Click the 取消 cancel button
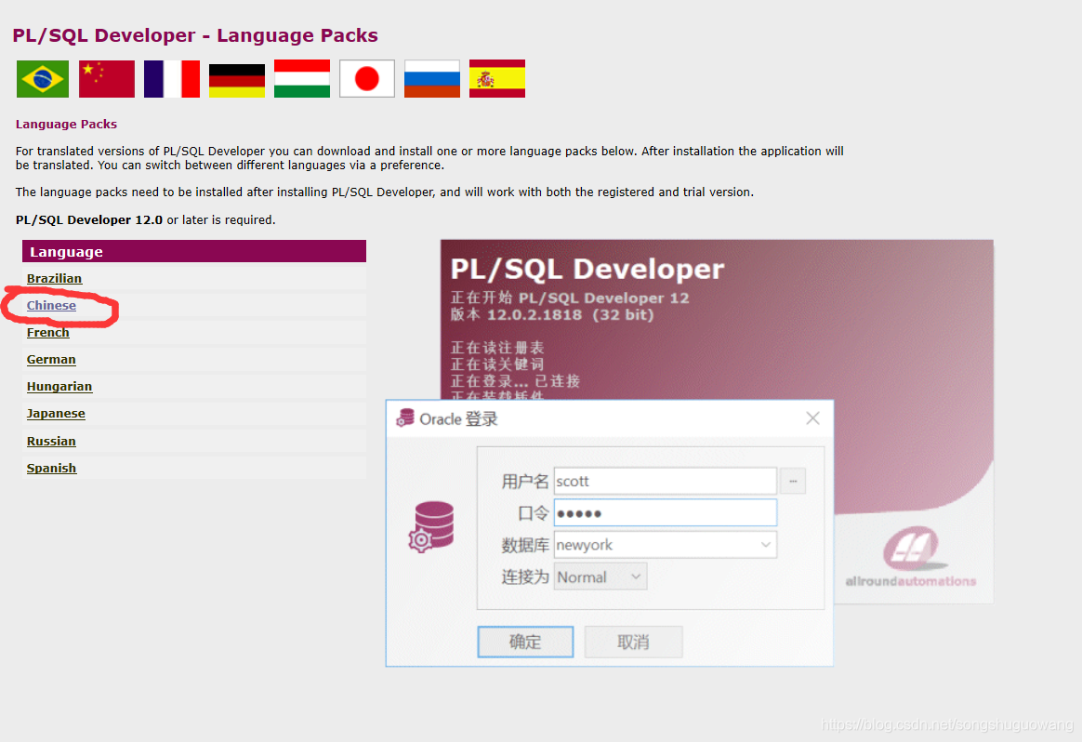The width and height of the screenshot is (1082, 742). tap(633, 642)
